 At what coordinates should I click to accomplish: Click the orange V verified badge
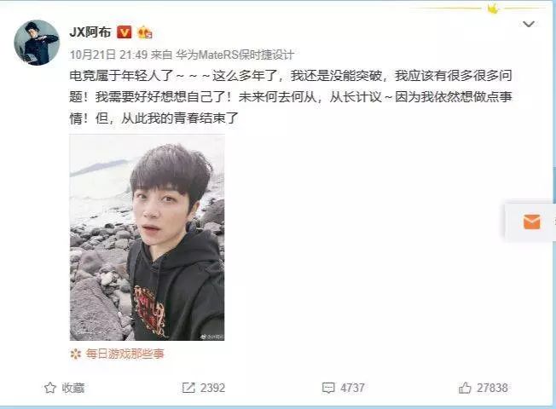coord(125,32)
